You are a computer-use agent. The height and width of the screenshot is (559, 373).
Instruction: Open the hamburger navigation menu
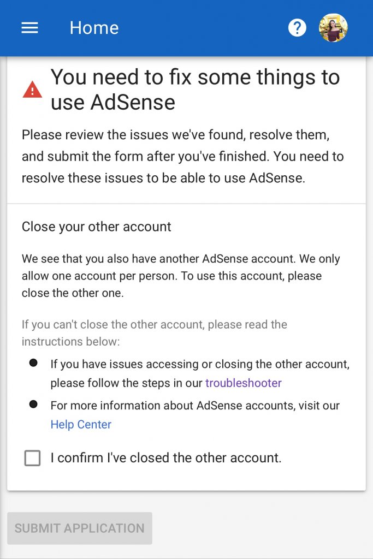(29, 28)
